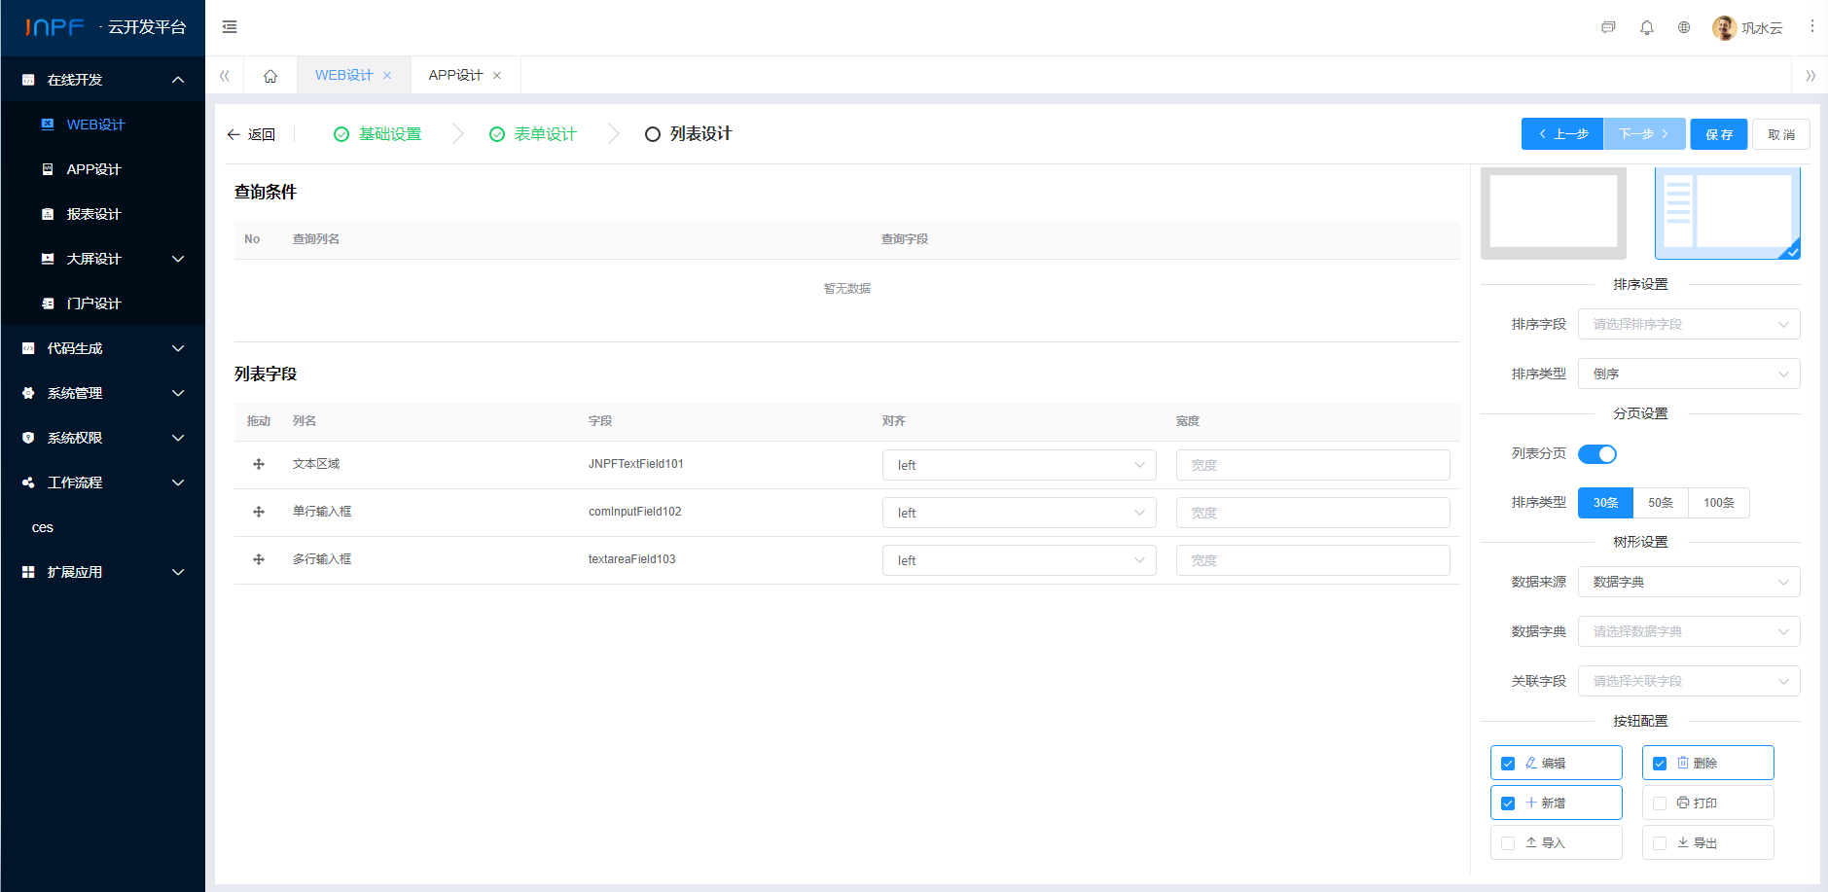Check the 打印 button checkbox
Image resolution: width=1828 pixels, height=892 pixels.
pos(1660,803)
